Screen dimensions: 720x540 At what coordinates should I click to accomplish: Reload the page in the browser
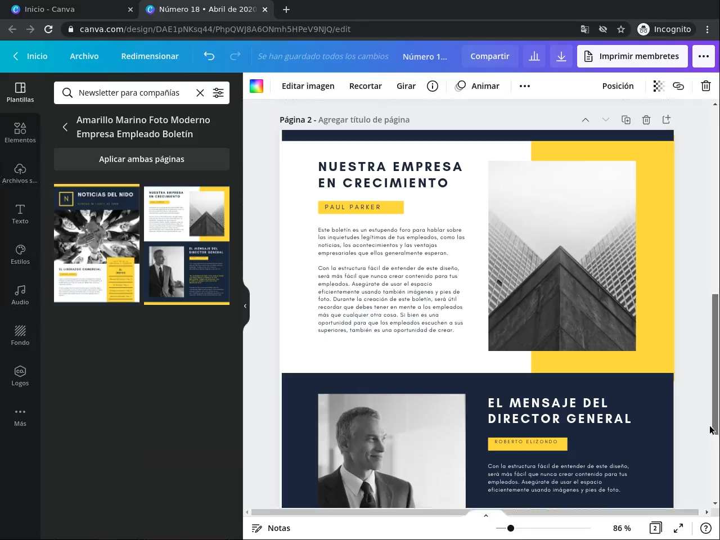pyautogui.click(x=48, y=29)
